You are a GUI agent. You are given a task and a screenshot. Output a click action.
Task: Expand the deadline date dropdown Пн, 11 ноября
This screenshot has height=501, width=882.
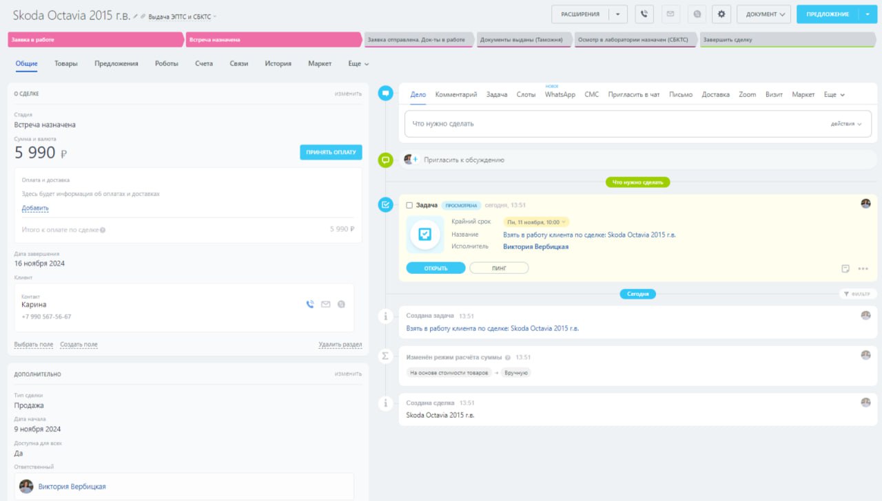coord(536,222)
